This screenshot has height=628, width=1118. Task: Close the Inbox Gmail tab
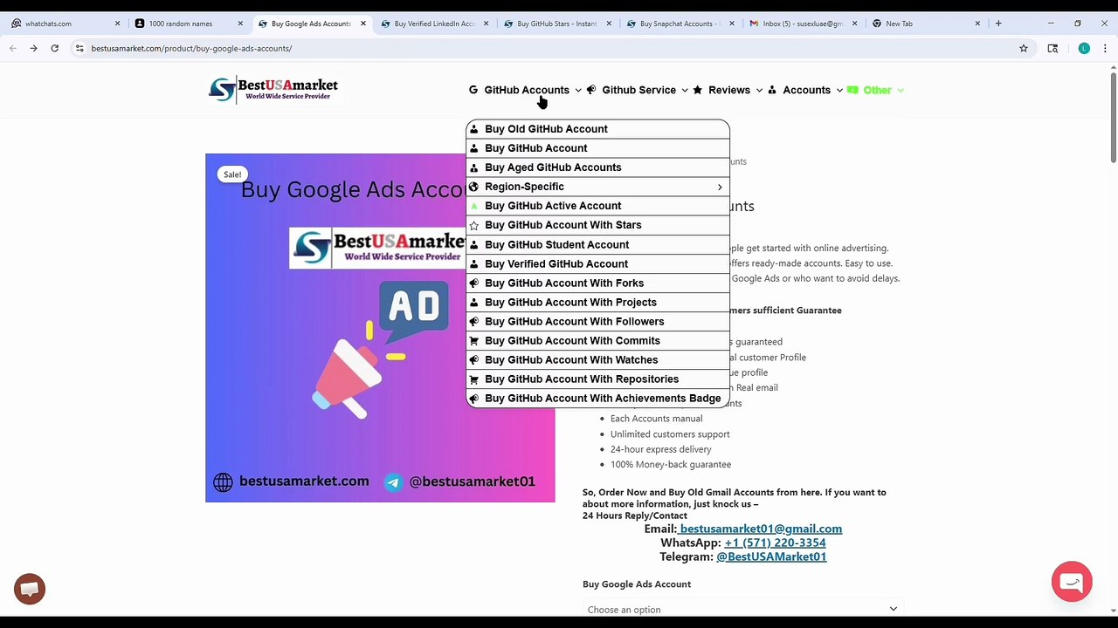(x=854, y=24)
